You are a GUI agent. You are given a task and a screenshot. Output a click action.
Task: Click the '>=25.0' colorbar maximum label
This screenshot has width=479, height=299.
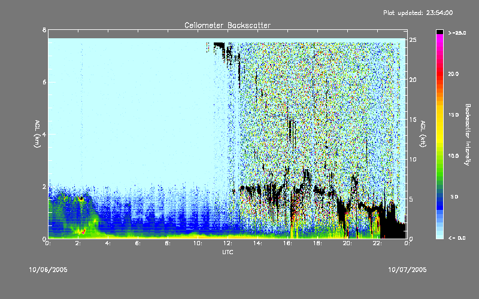[x=457, y=33]
